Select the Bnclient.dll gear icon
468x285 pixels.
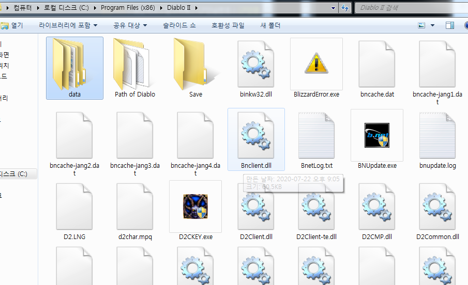tap(256, 135)
